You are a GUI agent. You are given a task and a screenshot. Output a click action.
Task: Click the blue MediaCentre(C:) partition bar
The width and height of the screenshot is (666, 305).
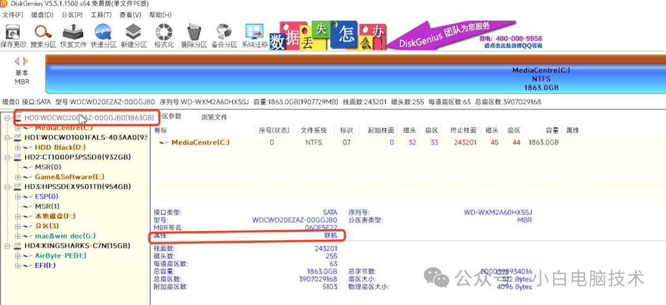point(356,78)
